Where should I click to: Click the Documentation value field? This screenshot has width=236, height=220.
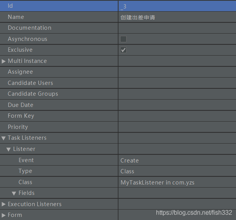(177, 28)
